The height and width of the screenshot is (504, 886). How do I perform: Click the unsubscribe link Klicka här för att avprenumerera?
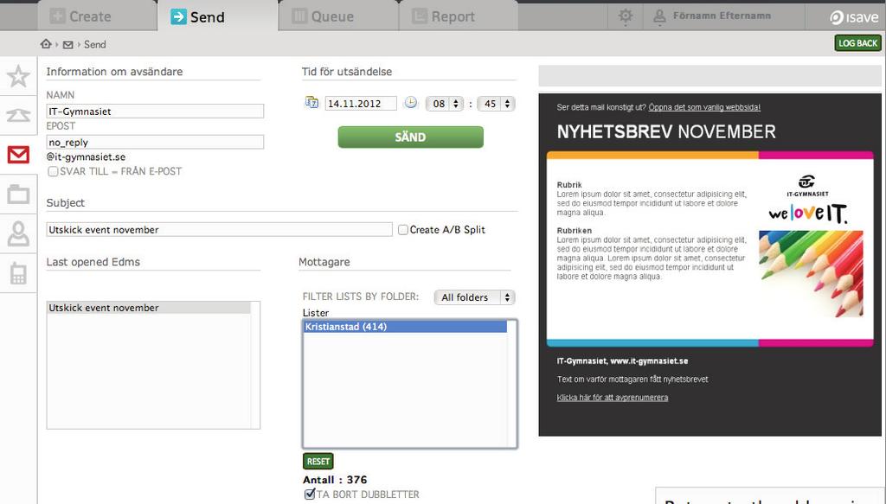tap(613, 398)
